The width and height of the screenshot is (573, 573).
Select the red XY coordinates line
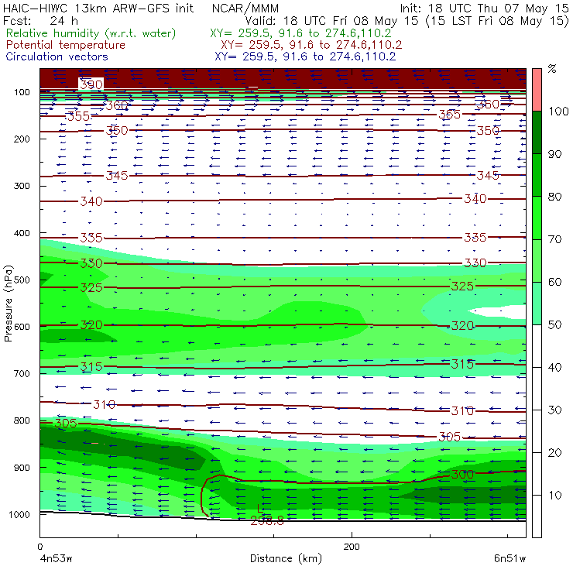311,45
